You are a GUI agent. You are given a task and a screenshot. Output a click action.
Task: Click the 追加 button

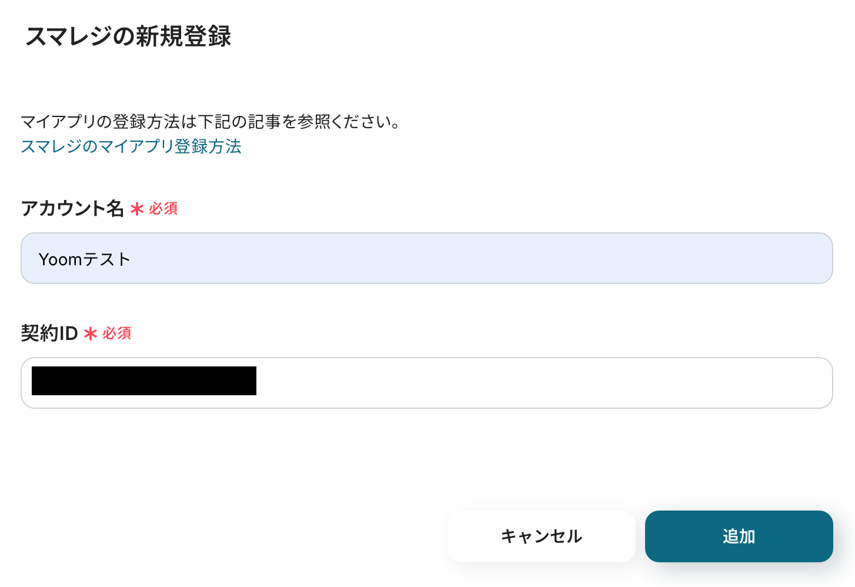pyautogui.click(x=739, y=536)
